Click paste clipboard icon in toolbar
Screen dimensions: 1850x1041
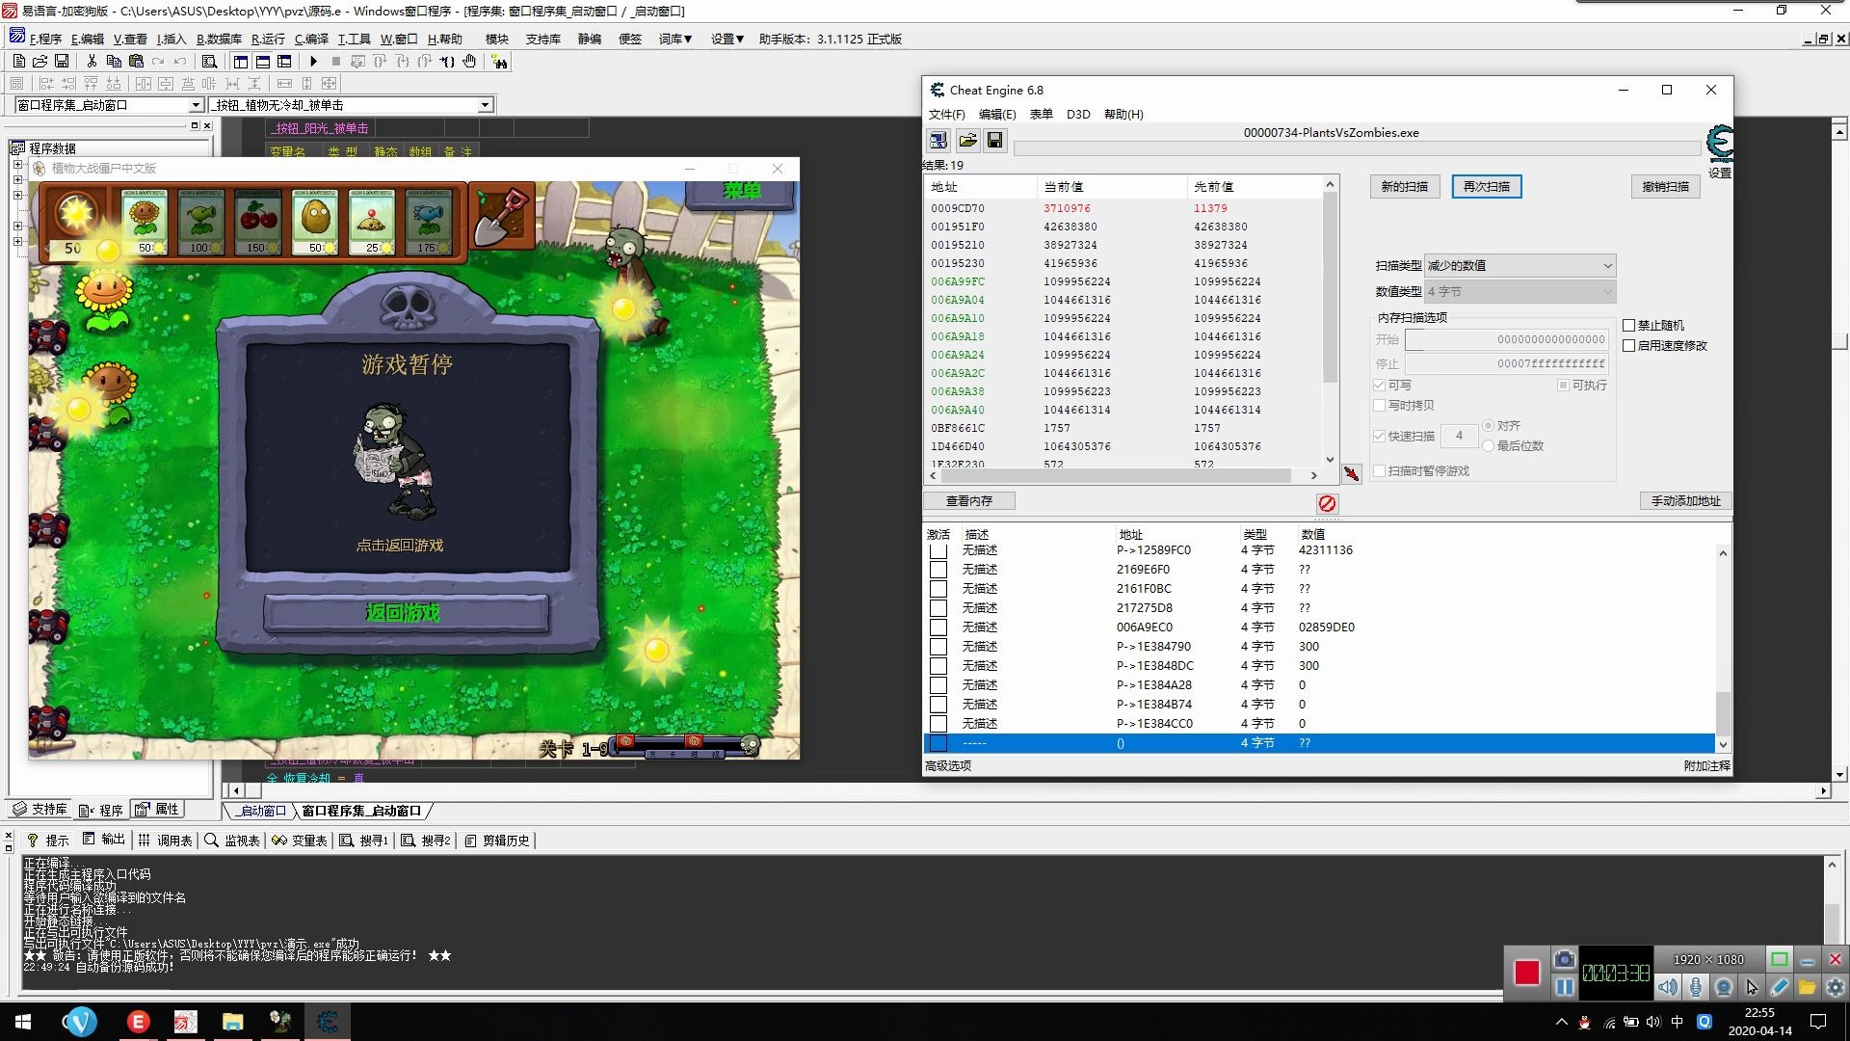136,61
